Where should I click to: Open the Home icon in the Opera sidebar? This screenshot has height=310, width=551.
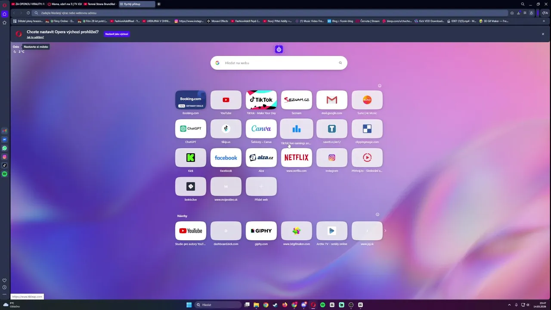pos(5,14)
